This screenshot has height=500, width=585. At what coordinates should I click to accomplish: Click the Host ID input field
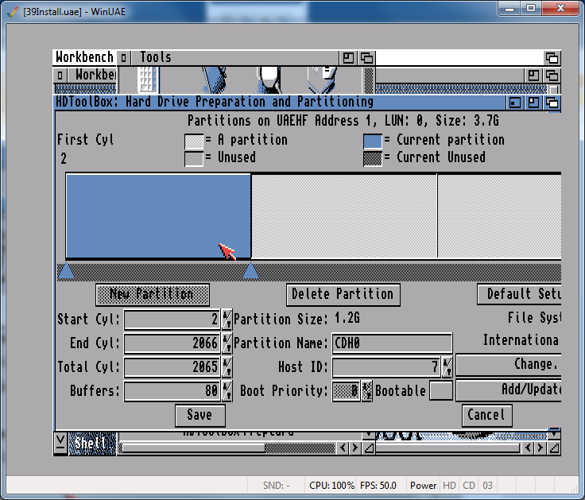(386, 366)
